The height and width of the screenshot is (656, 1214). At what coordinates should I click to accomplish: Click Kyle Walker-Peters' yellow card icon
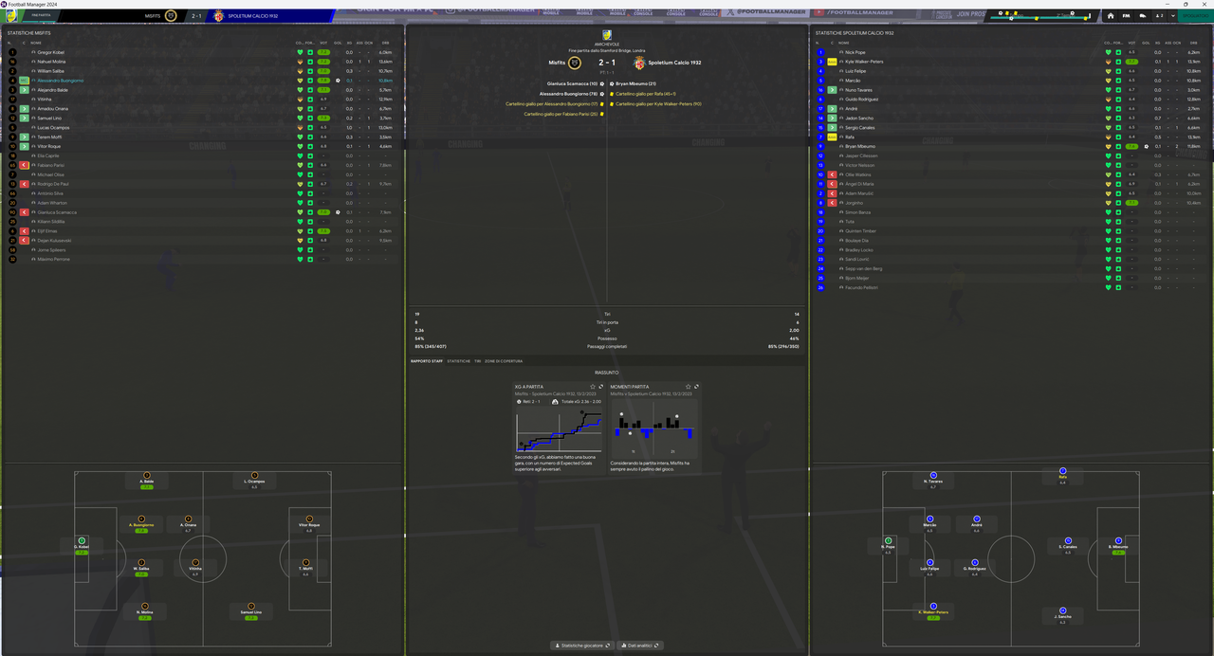coord(832,62)
